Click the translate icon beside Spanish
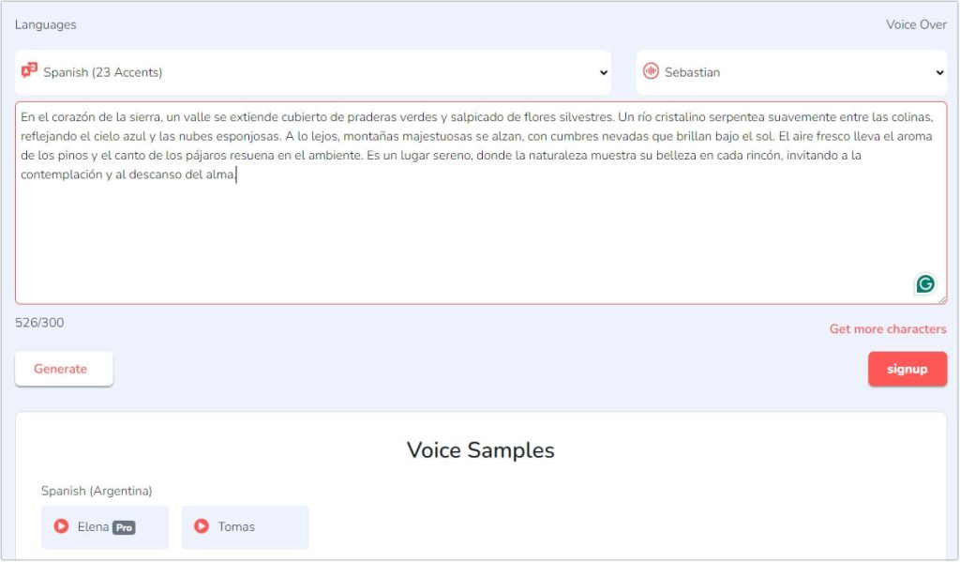This screenshot has width=960, height=562. (29, 71)
